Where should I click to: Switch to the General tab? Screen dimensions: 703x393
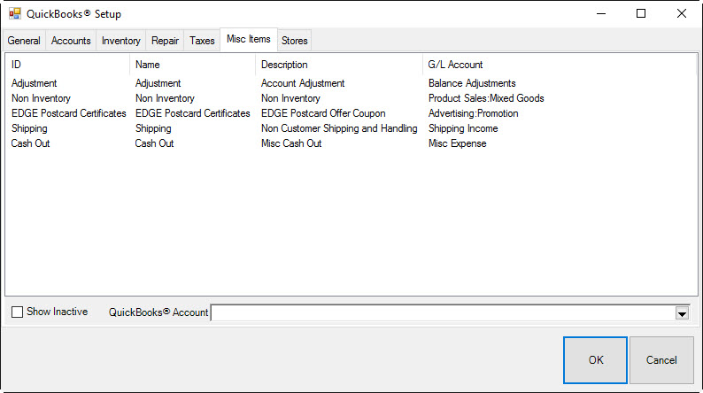coord(25,41)
